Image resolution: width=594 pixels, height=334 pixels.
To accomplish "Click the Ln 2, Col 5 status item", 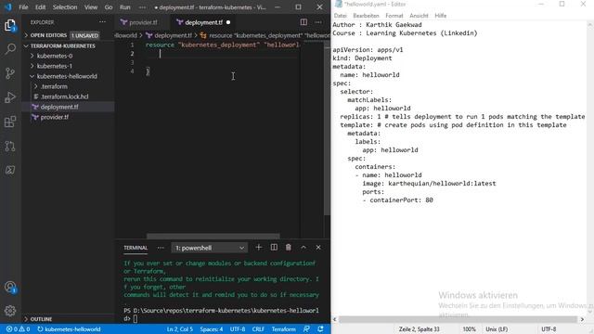I will coord(180,329).
